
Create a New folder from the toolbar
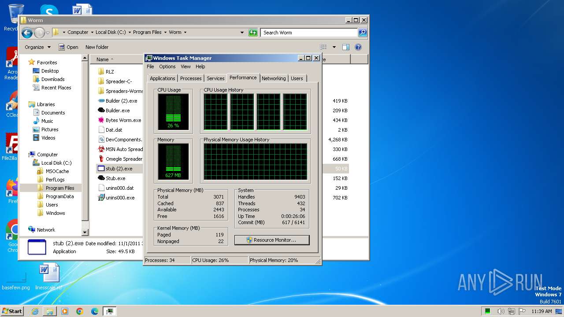(97, 47)
